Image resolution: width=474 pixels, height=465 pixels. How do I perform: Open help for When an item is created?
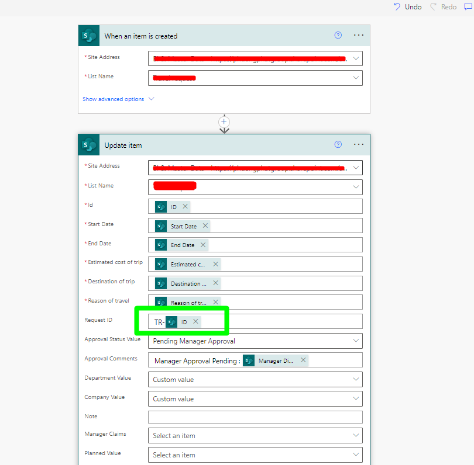click(x=338, y=35)
